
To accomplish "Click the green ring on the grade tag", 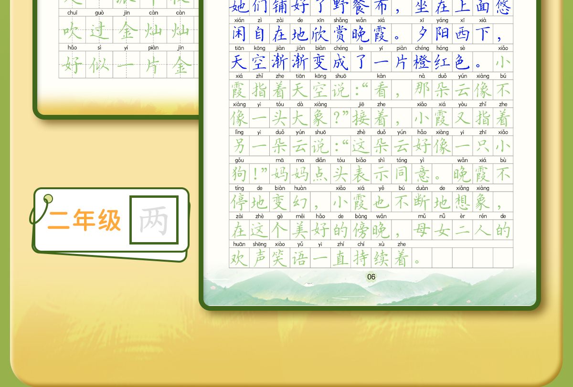I will [48, 199].
